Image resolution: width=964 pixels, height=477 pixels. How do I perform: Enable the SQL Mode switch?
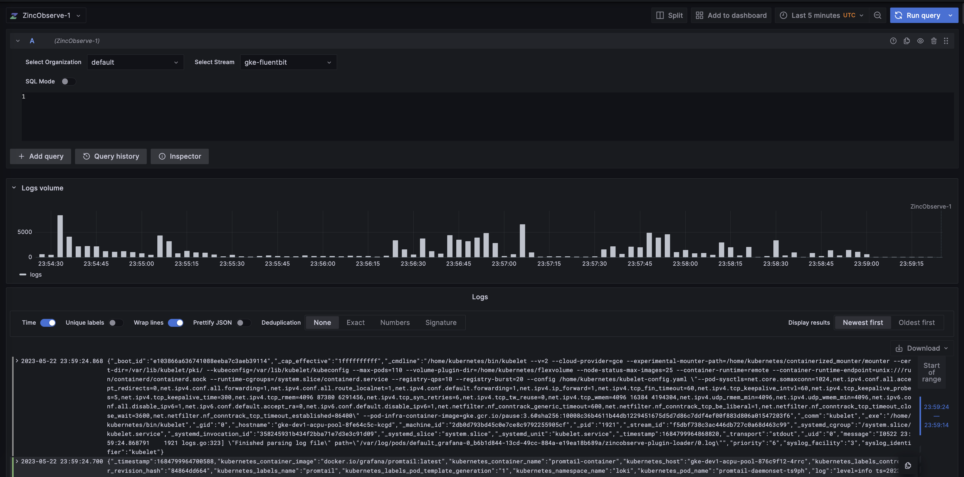point(68,82)
